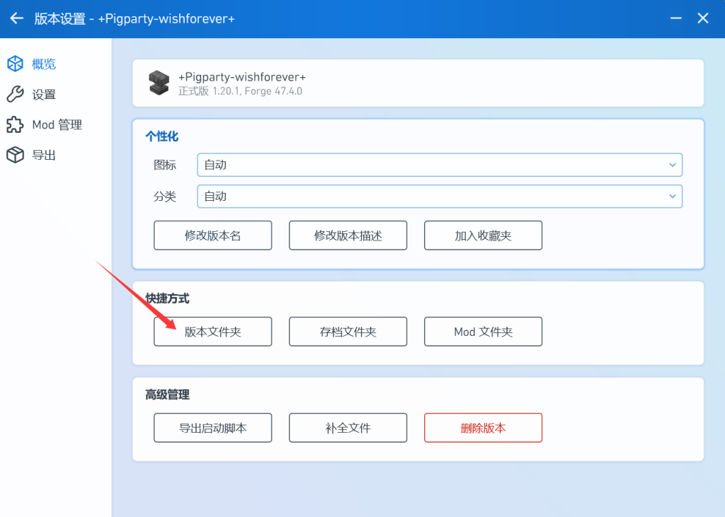725x517 pixels.
Task: Open the 版本文件夹 shortcut
Action: coord(212,332)
